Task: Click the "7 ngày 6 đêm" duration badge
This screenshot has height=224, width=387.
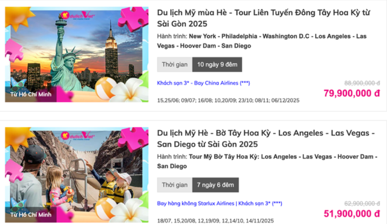Action: pos(216,185)
